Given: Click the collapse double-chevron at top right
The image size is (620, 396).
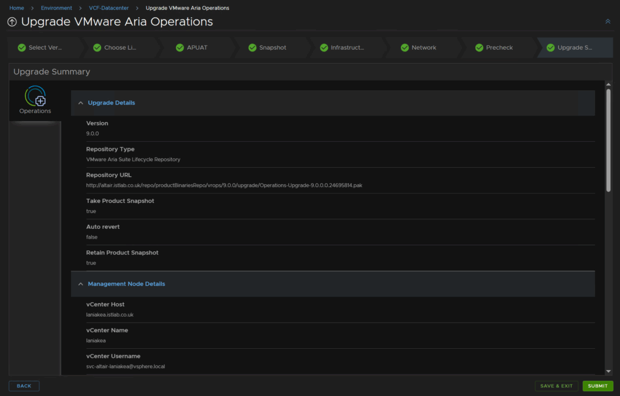Looking at the screenshot, I should coord(607,21).
